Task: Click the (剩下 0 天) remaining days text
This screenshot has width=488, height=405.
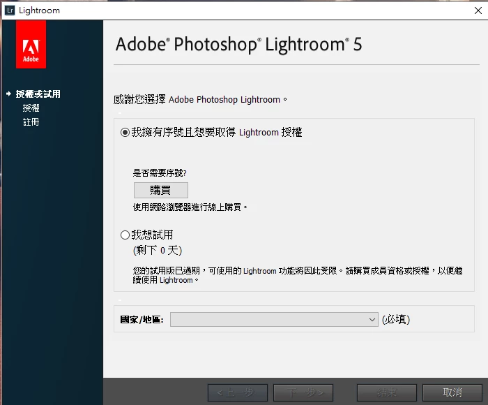Action: pos(158,250)
